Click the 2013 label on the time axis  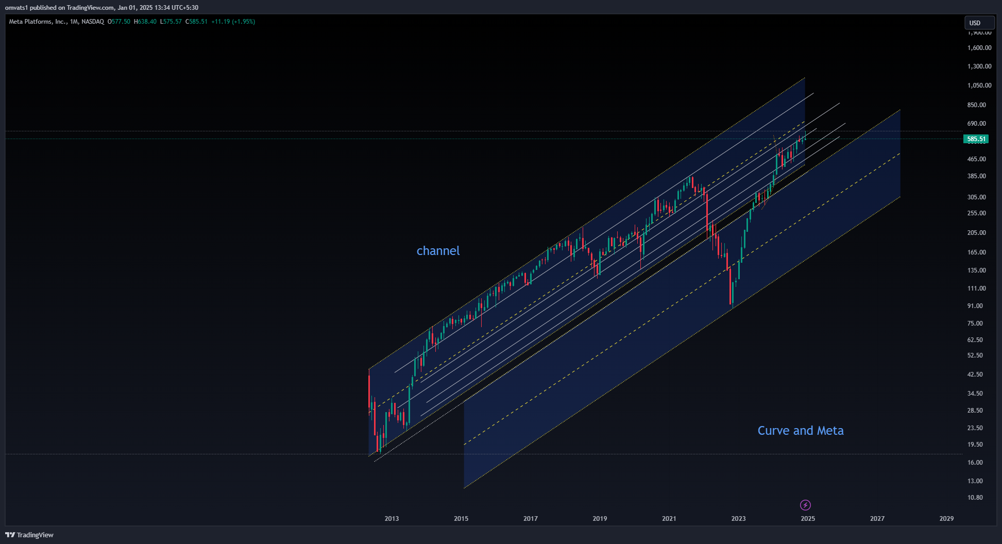pyautogui.click(x=392, y=519)
